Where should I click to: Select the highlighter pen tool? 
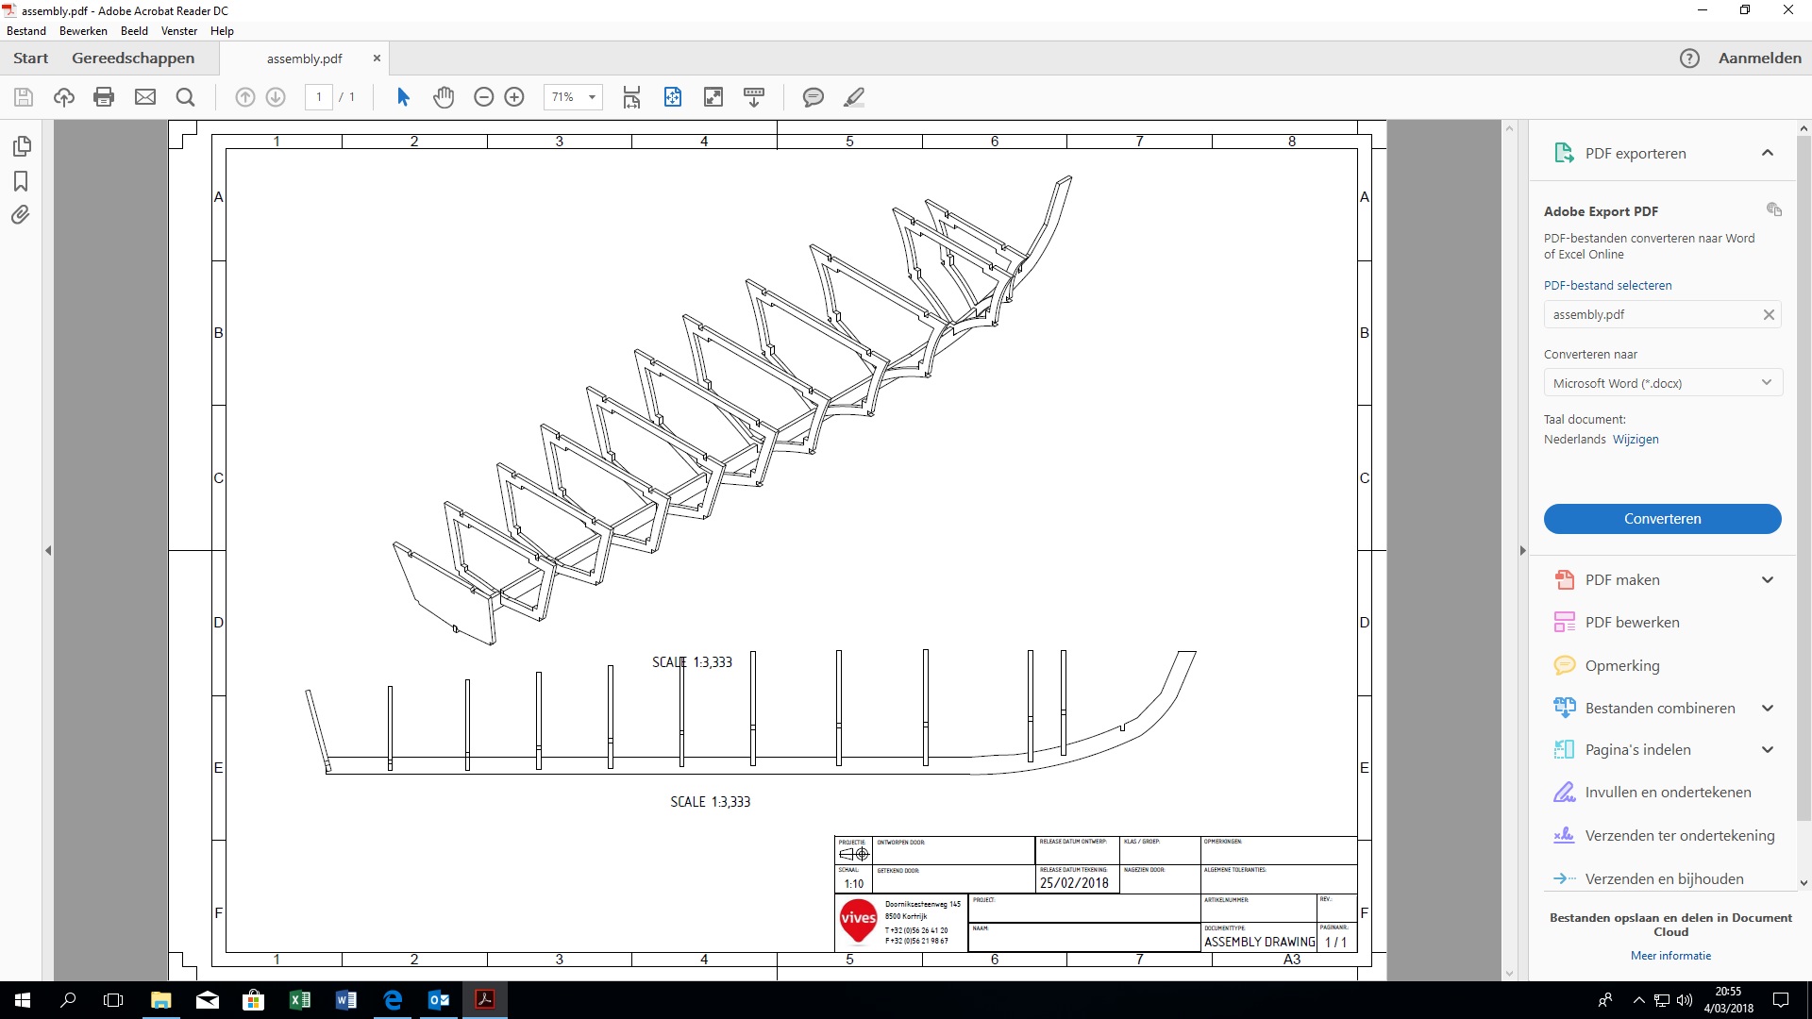click(x=854, y=97)
